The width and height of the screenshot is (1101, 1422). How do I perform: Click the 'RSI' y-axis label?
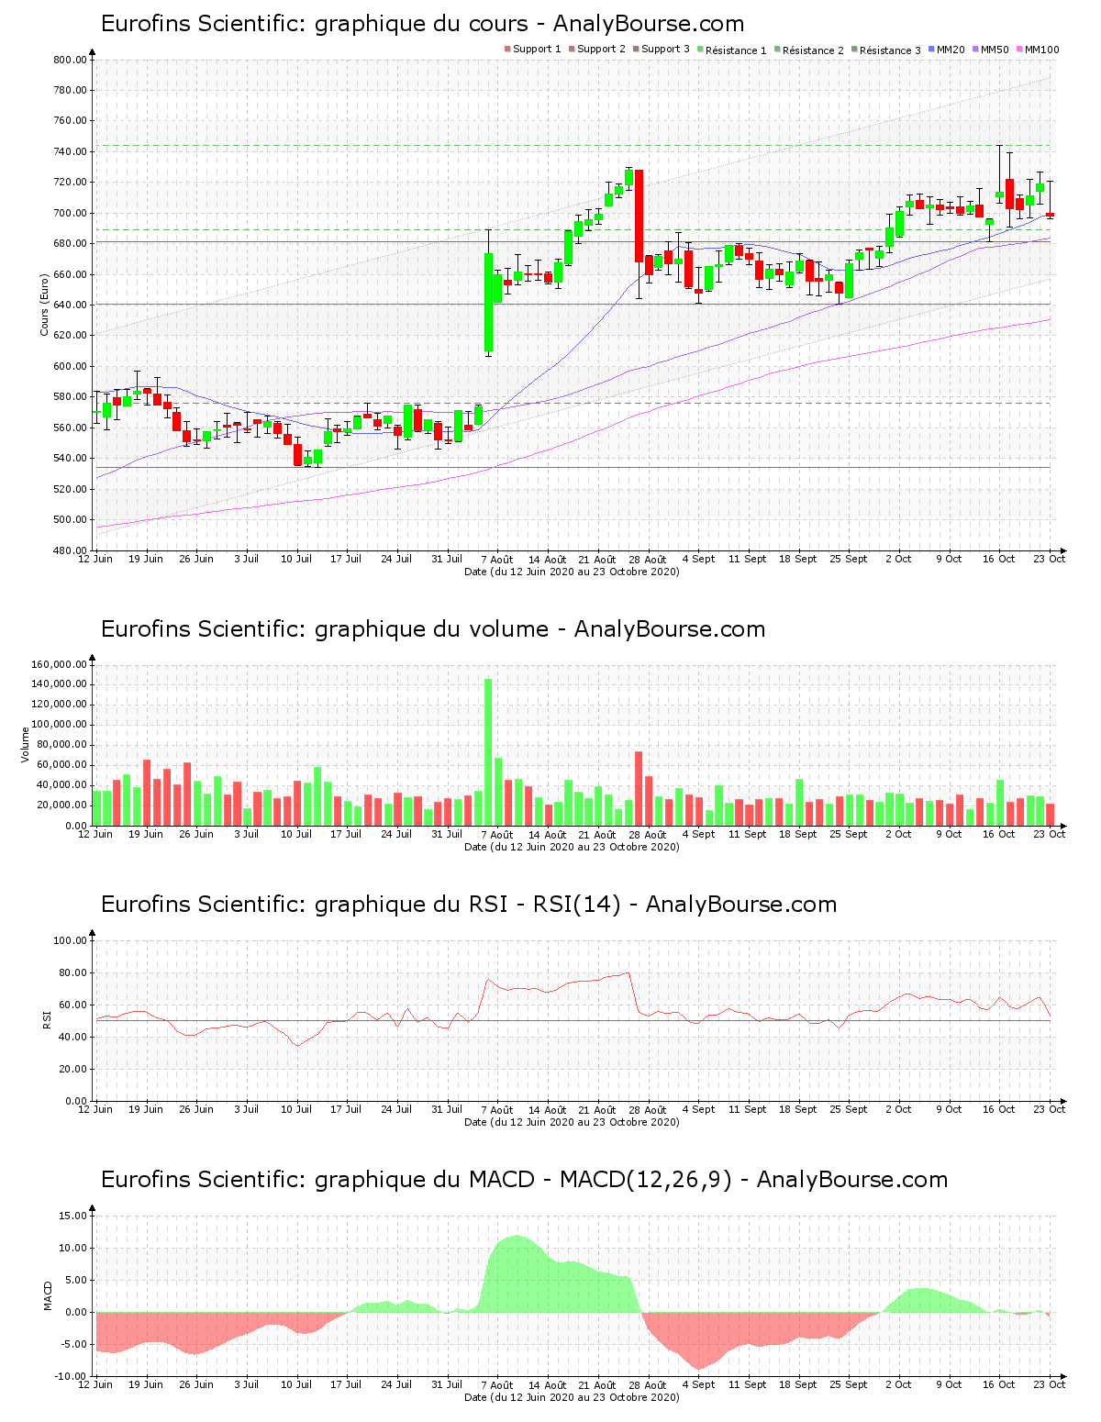46,1019
